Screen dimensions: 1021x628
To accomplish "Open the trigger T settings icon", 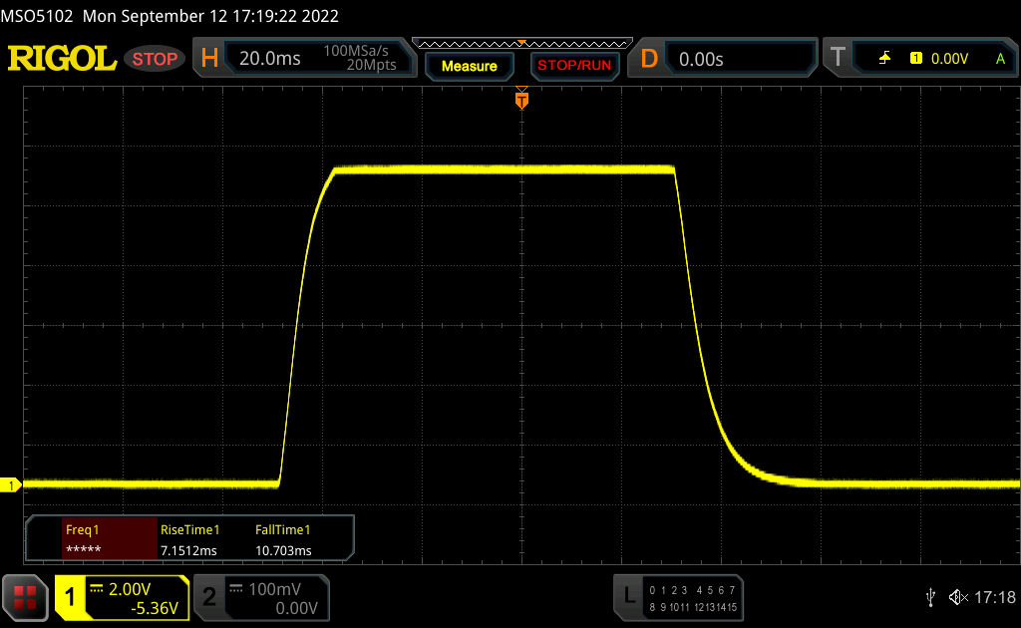I will click(x=838, y=58).
